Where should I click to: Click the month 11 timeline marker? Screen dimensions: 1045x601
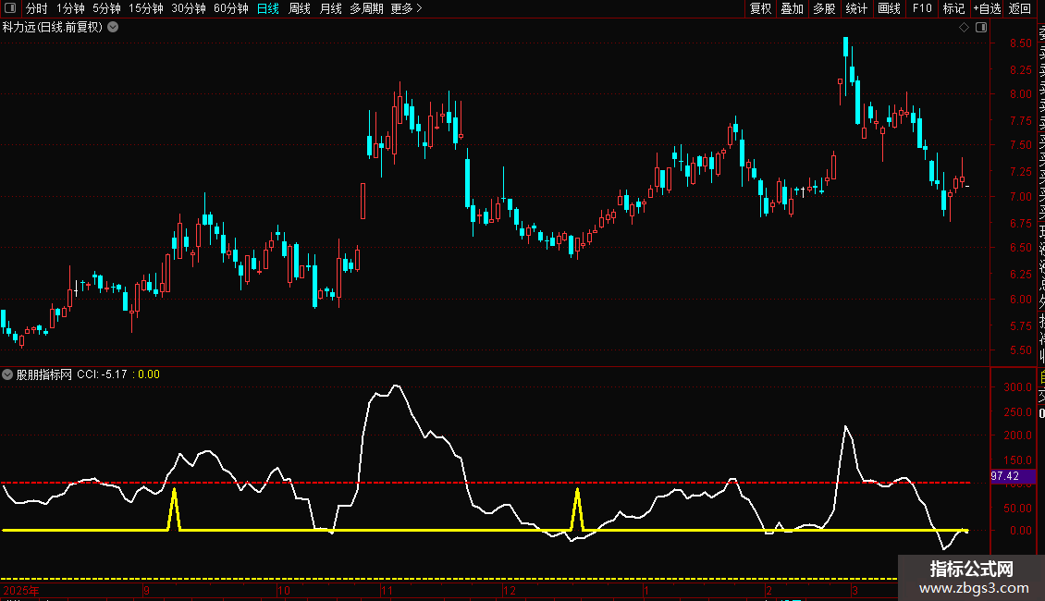pos(387,590)
